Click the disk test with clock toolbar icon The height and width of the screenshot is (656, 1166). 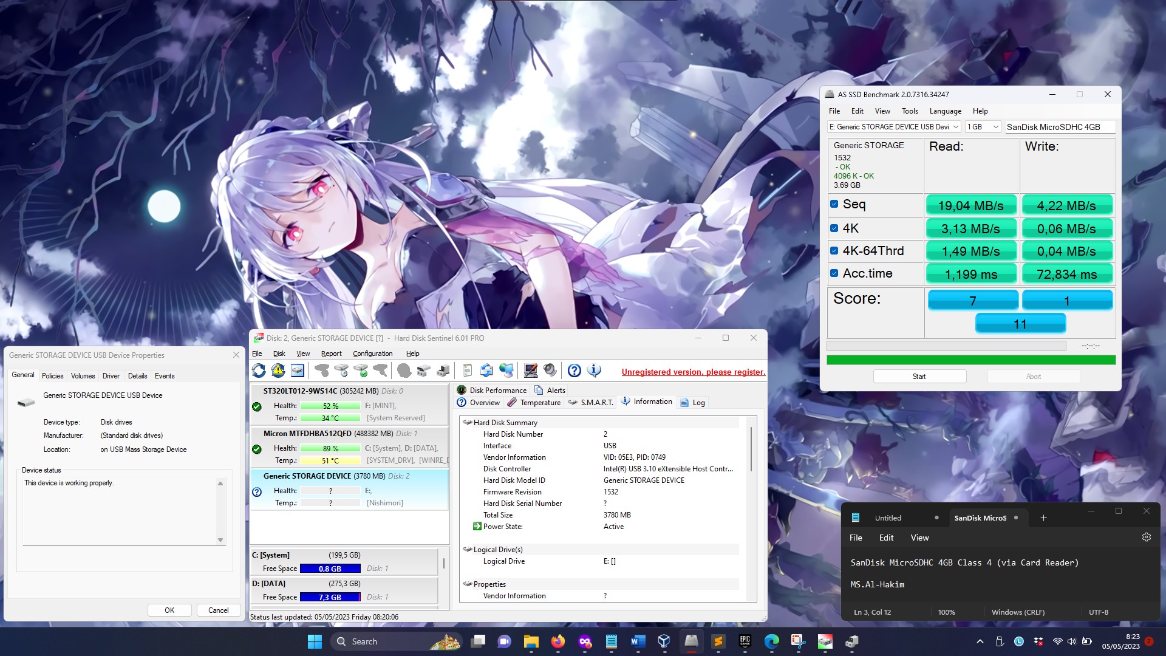(x=341, y=370)
